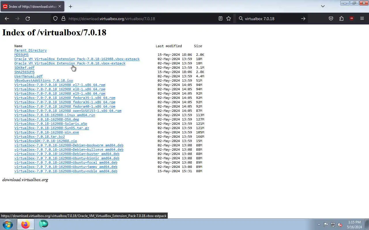
Task: Show hidden tray icons arrow
Action: tap(319, 225)
